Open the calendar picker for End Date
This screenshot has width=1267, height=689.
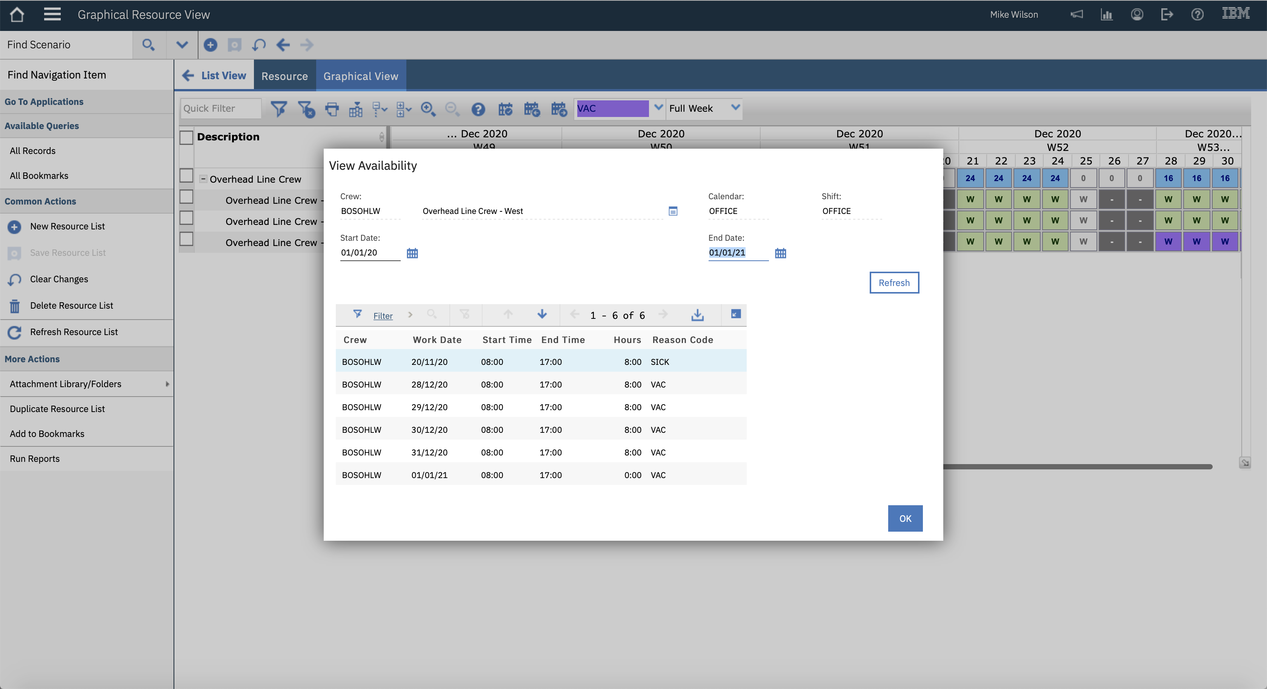coord(780,253)
